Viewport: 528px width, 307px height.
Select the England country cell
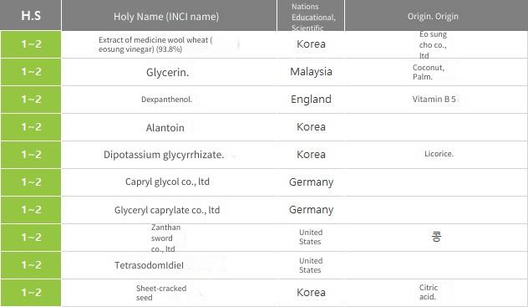tap(311, 100)
